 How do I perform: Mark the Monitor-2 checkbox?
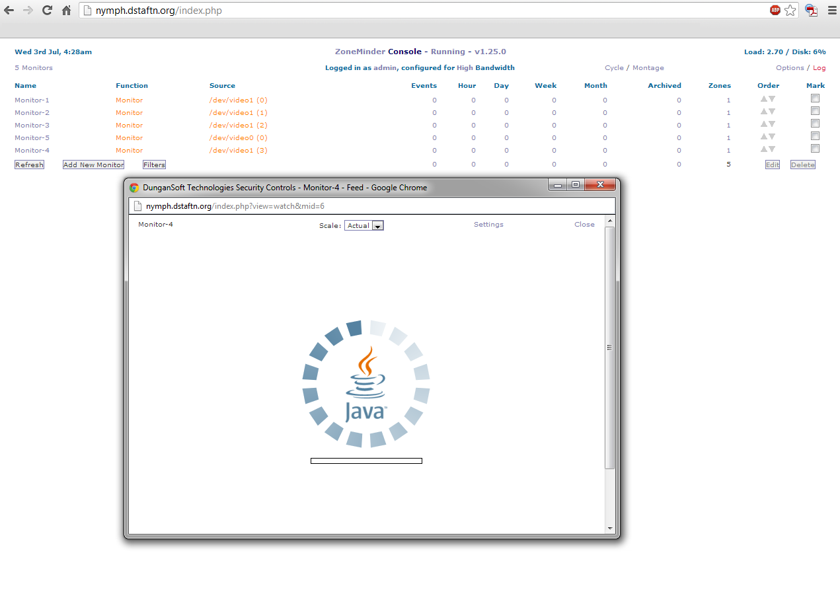coord(816,111)
